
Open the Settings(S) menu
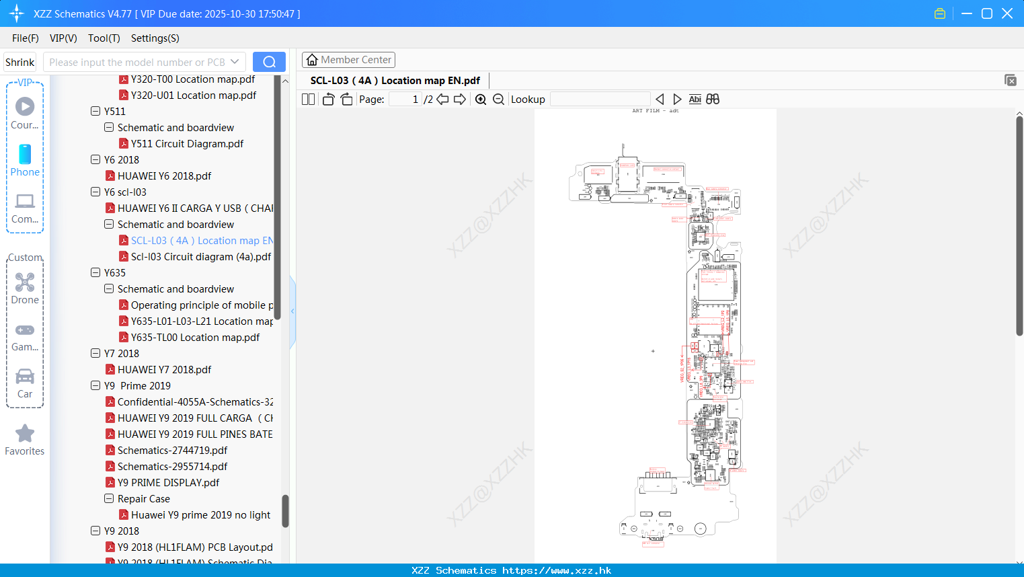(x=155, y=38)
